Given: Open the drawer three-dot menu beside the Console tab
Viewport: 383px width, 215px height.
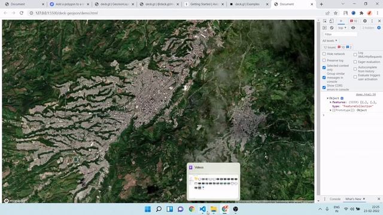Looking at the screenshot, I should pyautogui.click(x=324, y=199).
